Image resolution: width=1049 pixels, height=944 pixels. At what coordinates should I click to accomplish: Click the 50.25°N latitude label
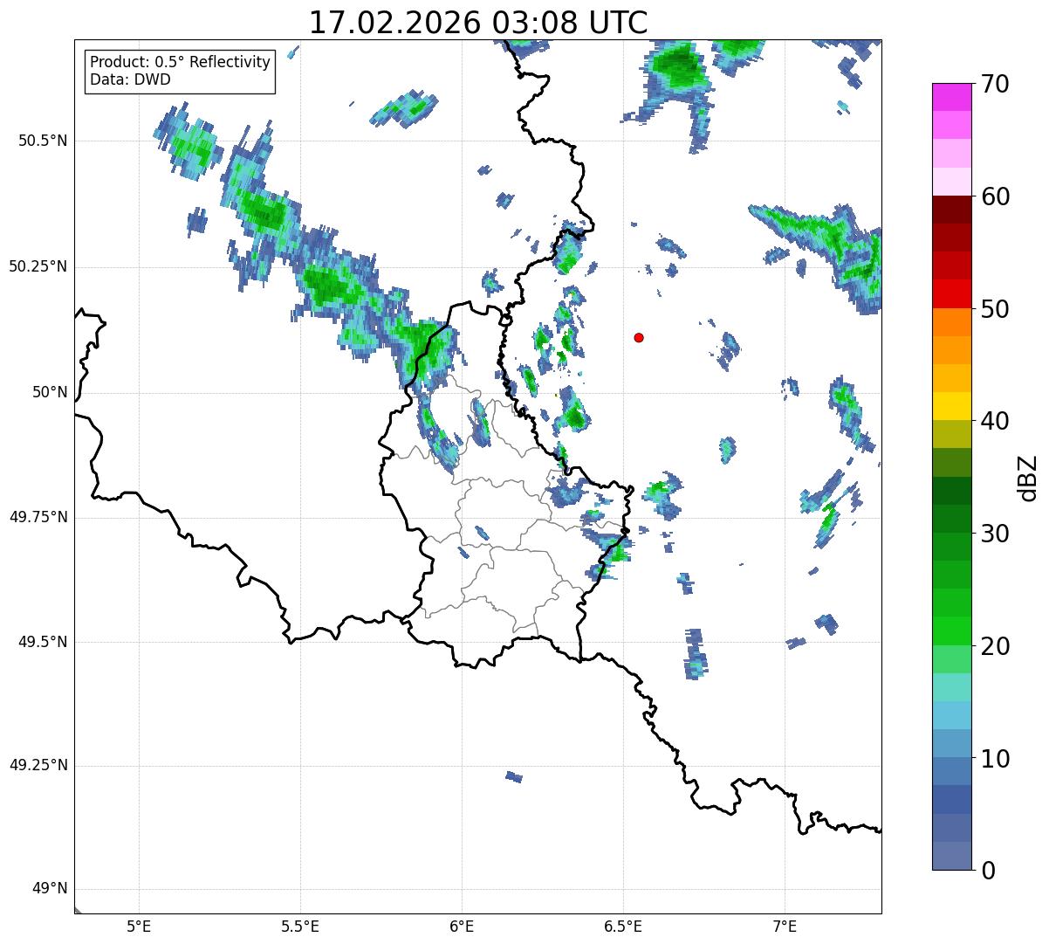coord(38,266)
